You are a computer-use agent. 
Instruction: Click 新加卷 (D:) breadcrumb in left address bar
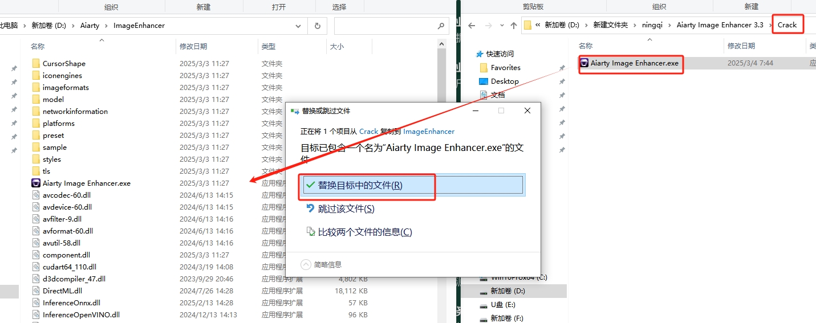tap(50, 26)
